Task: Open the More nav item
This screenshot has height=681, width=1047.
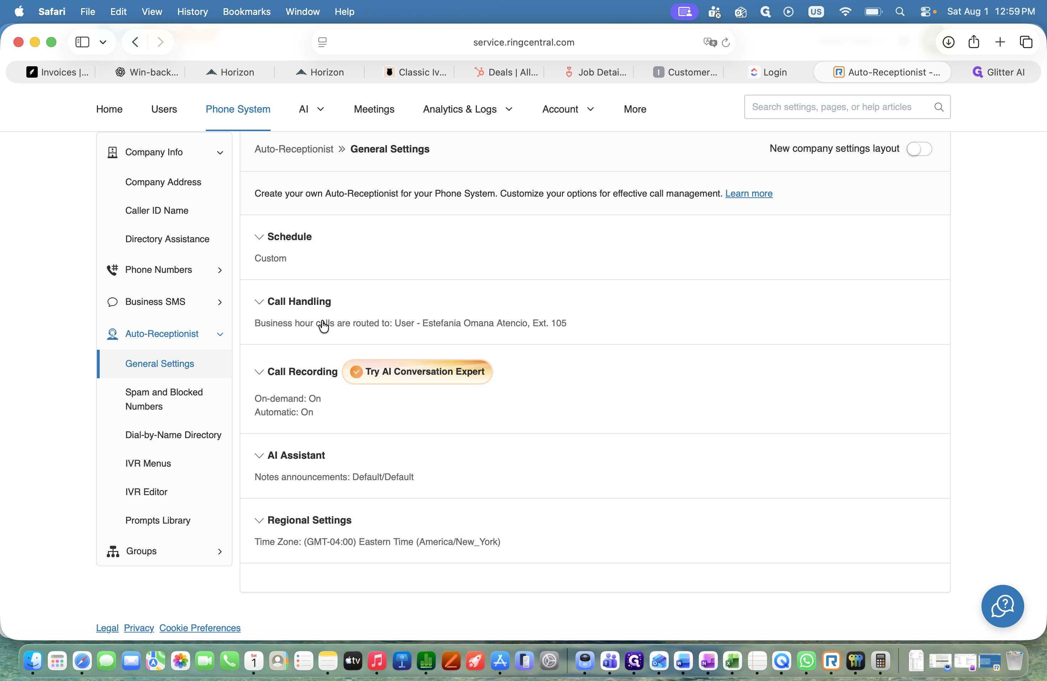Action: pos(635,109)
